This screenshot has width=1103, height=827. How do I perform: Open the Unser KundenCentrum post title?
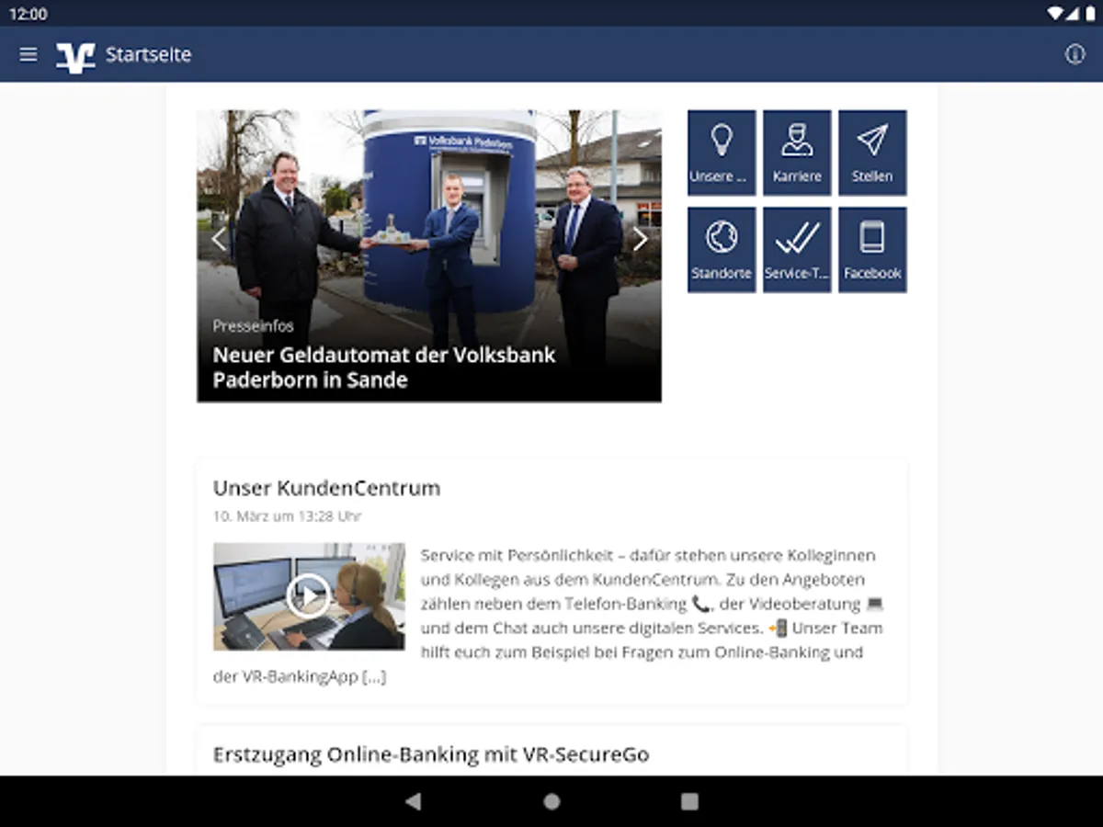coord(326,488)
